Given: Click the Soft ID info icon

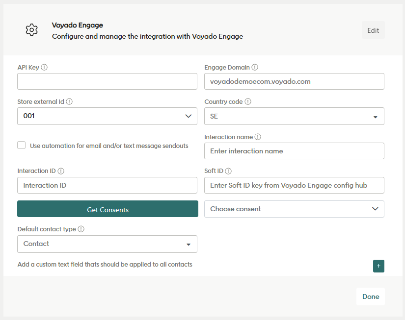Looking at the screenshot, I should click(229, 171).
